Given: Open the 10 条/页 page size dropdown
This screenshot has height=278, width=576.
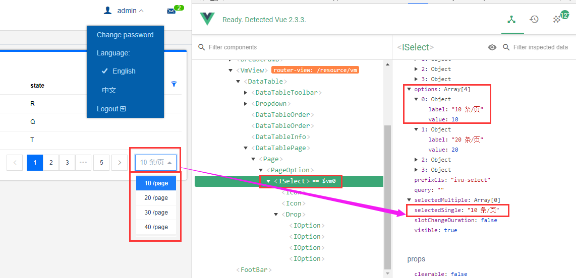Looking at the screenshot, I should [156, 163].
